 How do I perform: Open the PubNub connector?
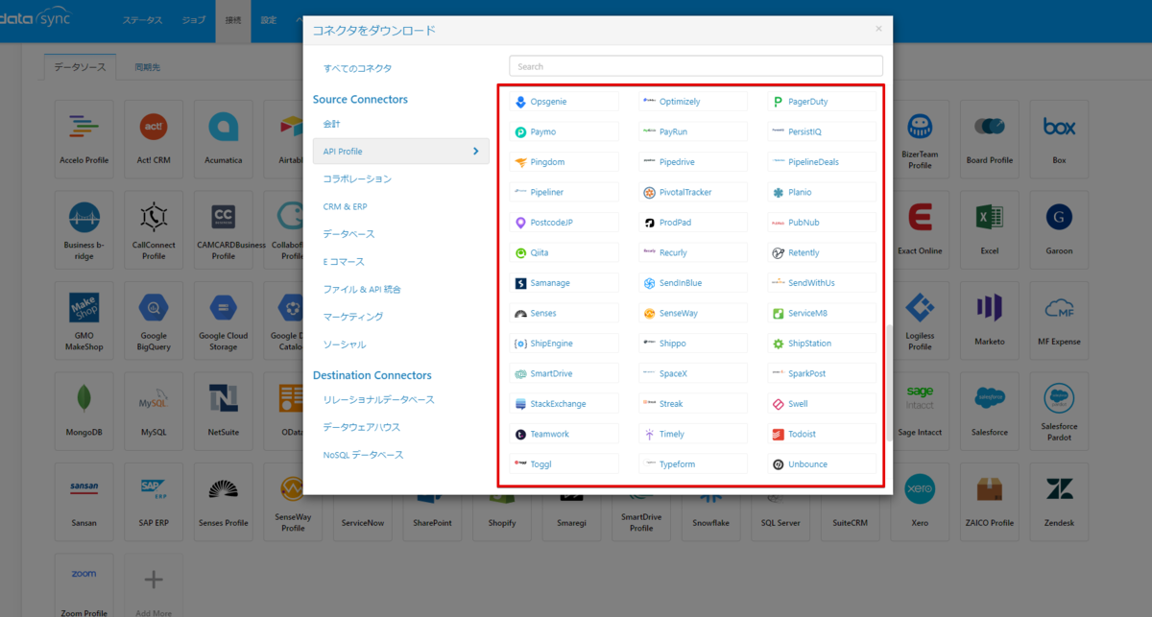point(822,223)
